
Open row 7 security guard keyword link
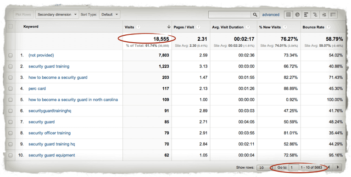(x=41, y=122)
